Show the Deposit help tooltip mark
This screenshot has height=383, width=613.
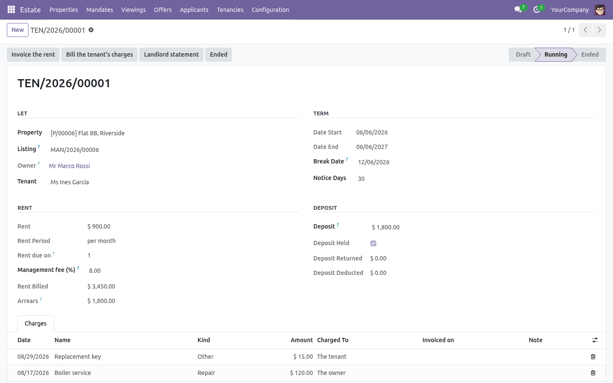pos(338,224)
